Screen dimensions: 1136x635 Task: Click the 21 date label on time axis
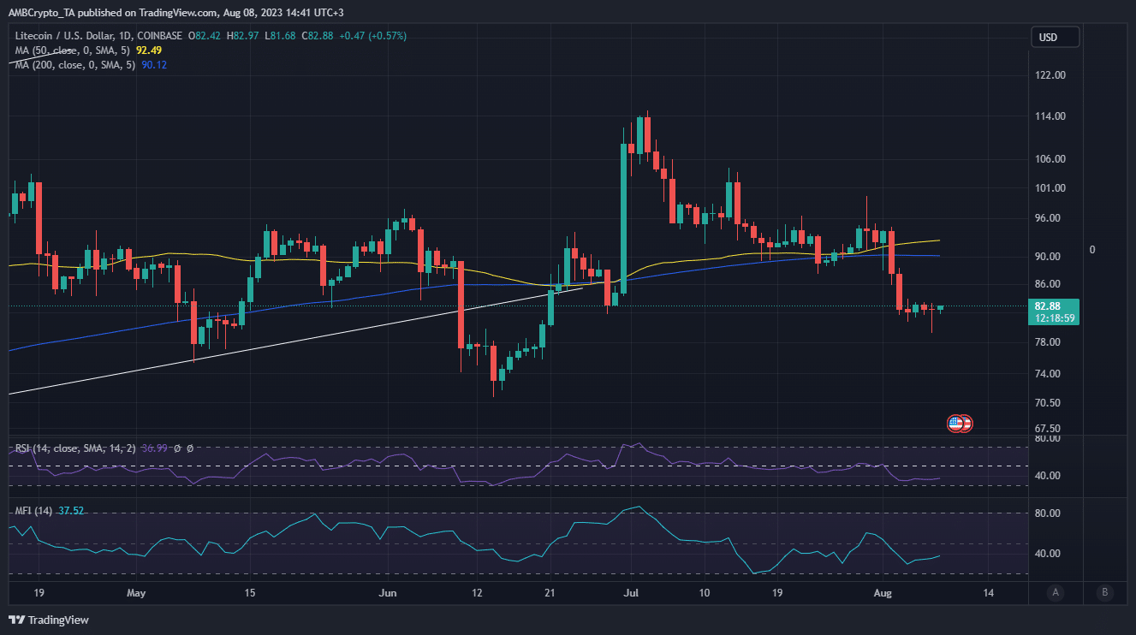[550, 592]
